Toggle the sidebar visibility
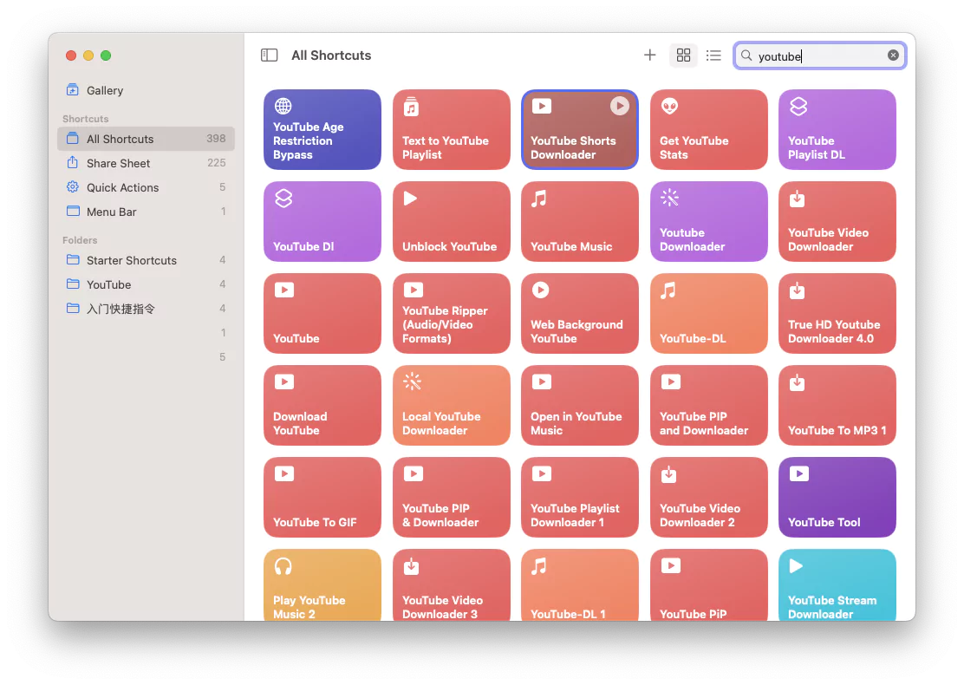The height and width of the screenshot is (685, 964). click(269, 55)
